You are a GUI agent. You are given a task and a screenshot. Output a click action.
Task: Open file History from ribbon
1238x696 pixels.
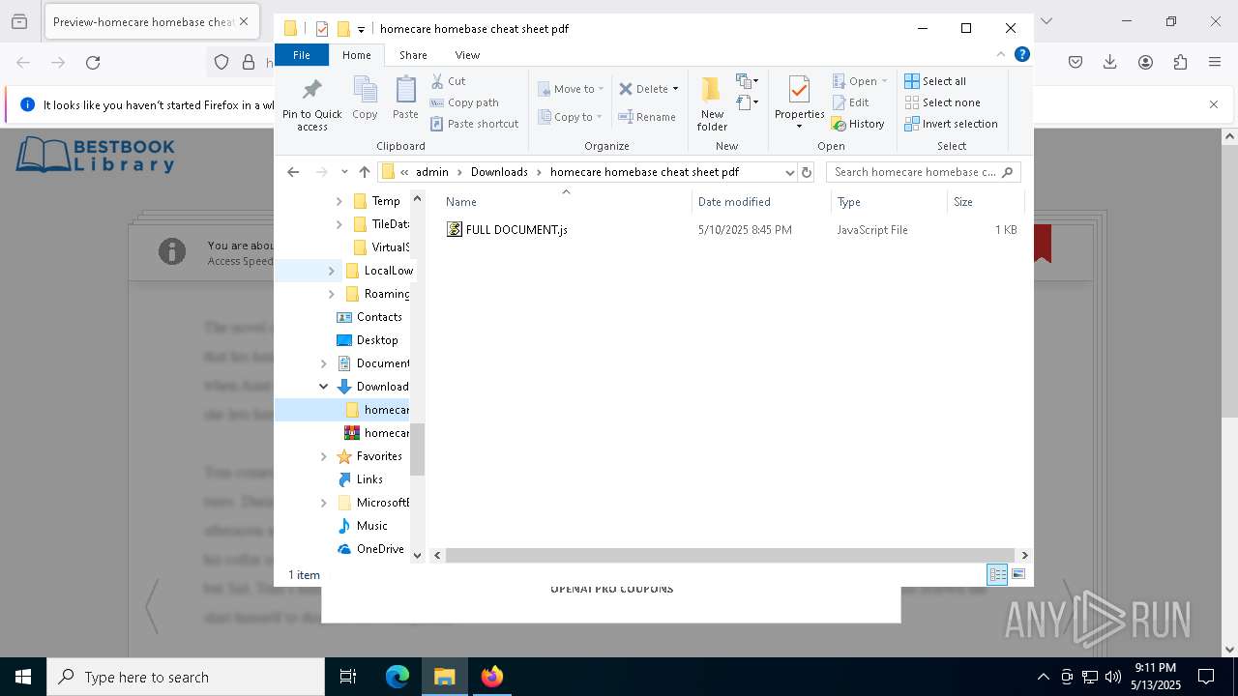[x=858, y=124]
